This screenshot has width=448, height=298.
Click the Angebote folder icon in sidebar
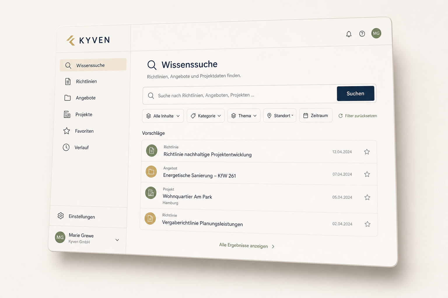(67, 98)
